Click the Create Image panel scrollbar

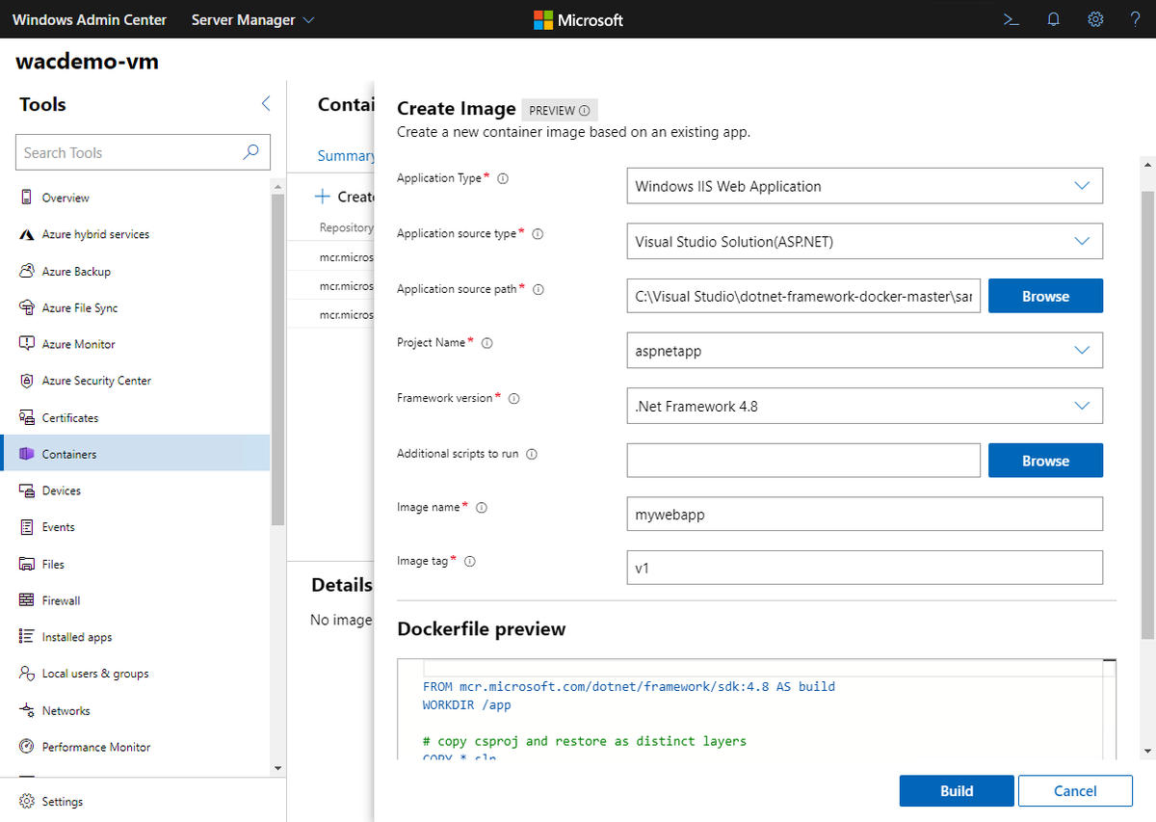pyautogui.click(x=1147, y=414)
